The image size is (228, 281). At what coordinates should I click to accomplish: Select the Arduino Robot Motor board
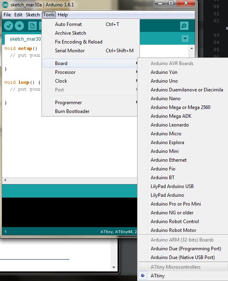[x=183, y=230]
